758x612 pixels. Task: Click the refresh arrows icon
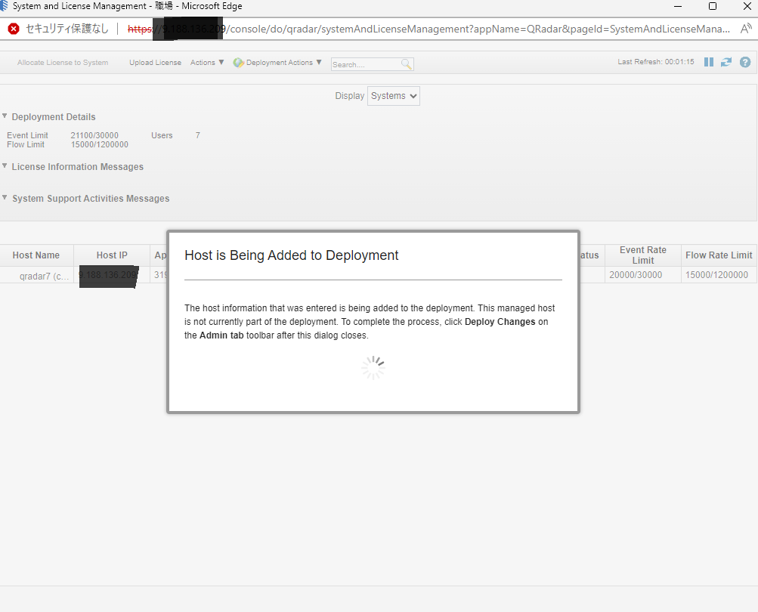[x=726, y=62]
